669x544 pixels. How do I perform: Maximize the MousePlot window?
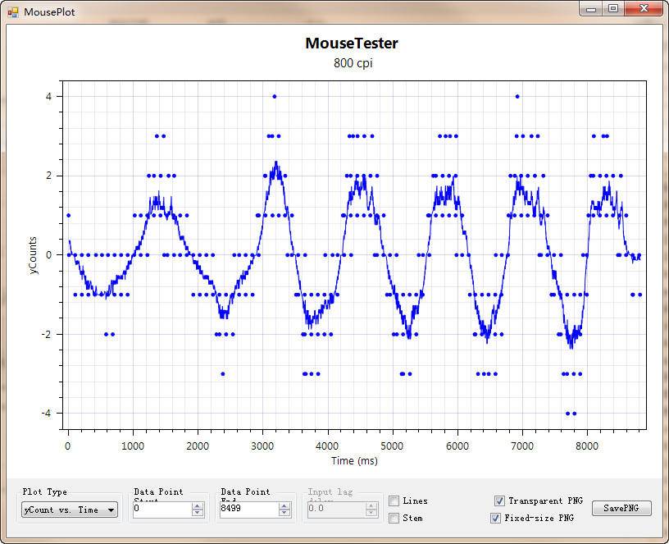(x=613, y=9)
